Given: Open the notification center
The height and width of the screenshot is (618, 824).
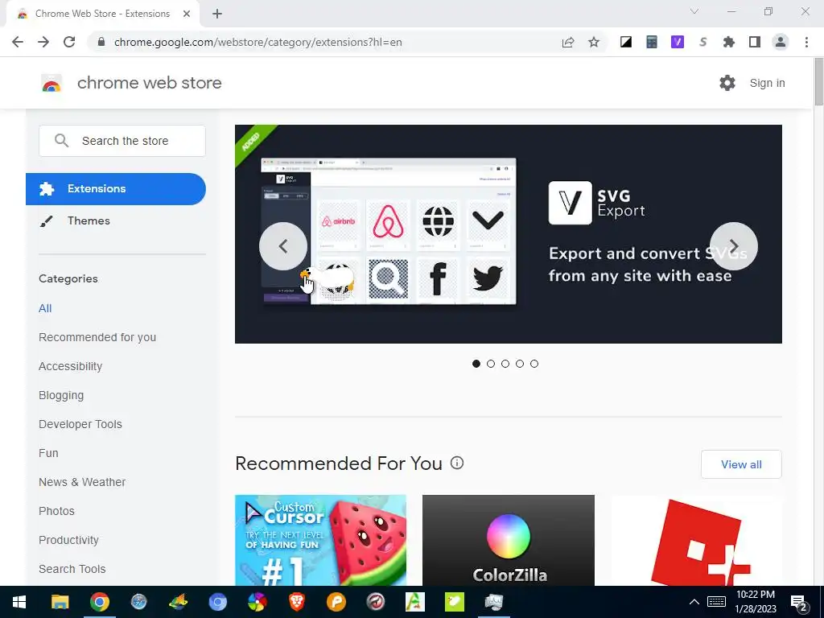Looking at the screenshot, I should tap(799, 603).
